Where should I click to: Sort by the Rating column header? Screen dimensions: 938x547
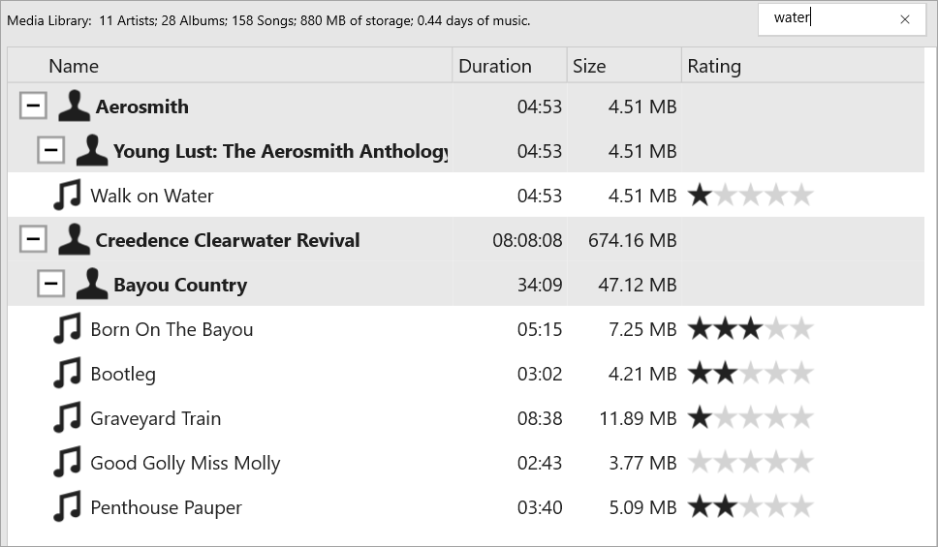pos(803,66)
